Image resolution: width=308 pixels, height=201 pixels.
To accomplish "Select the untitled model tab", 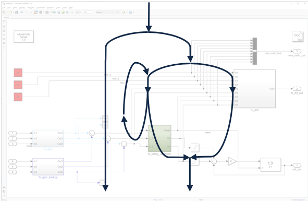I will pyautogui.click(x=6, y=17).
